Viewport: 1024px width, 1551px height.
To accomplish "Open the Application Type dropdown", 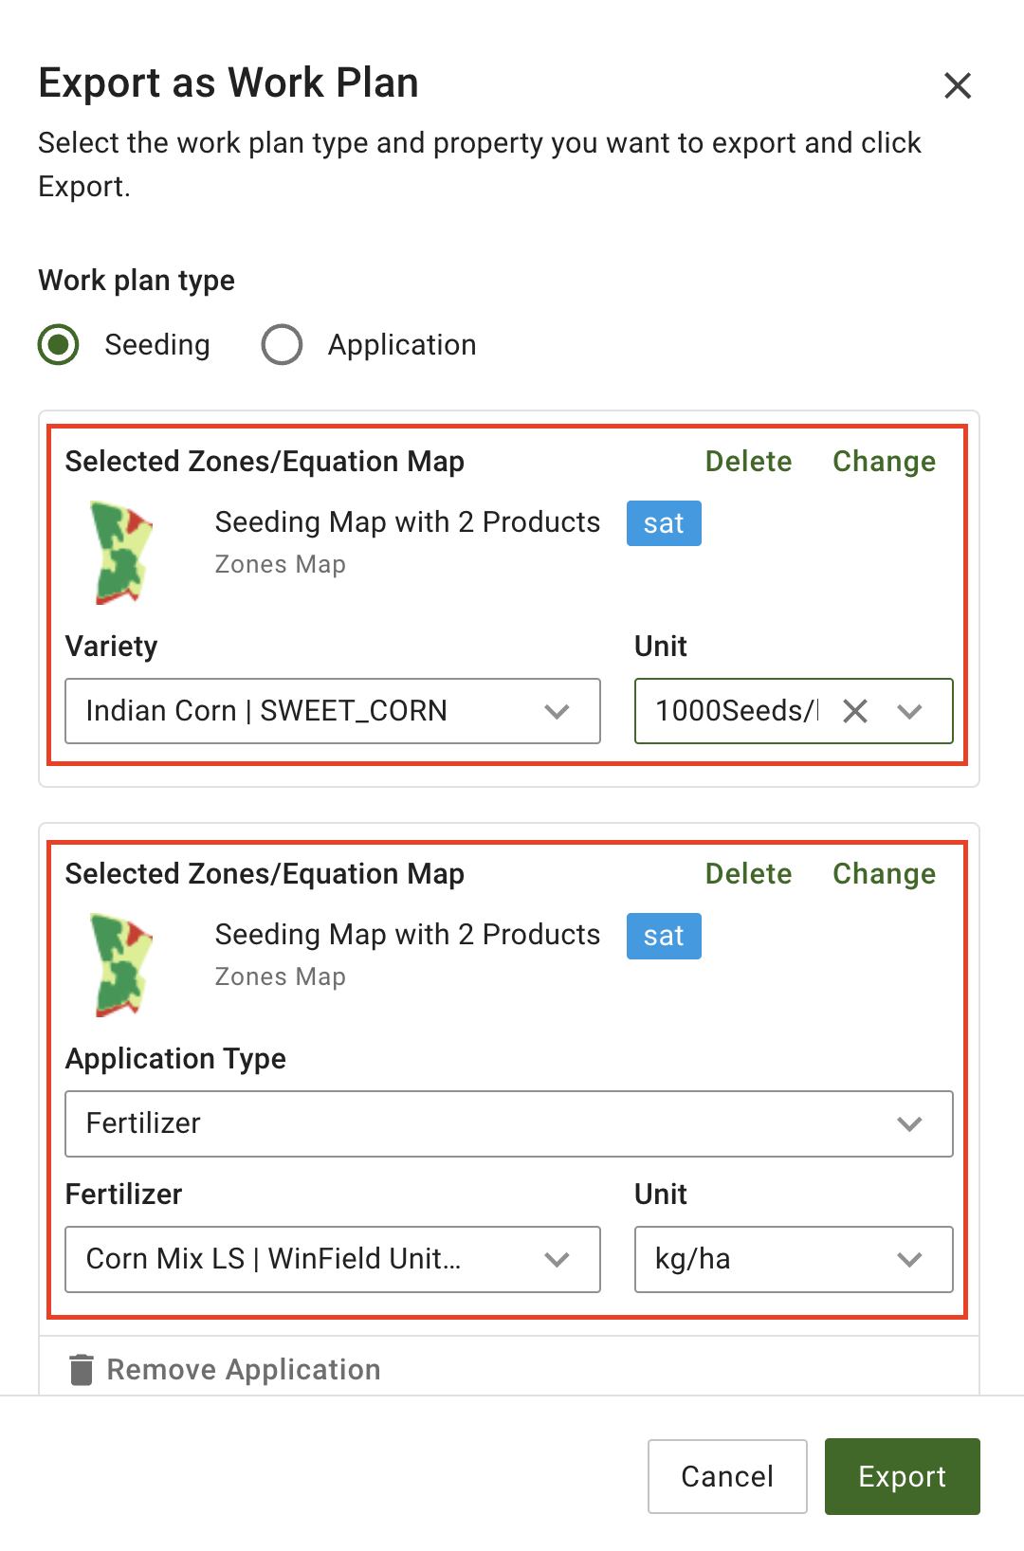I will click(x=508, y=1123).
